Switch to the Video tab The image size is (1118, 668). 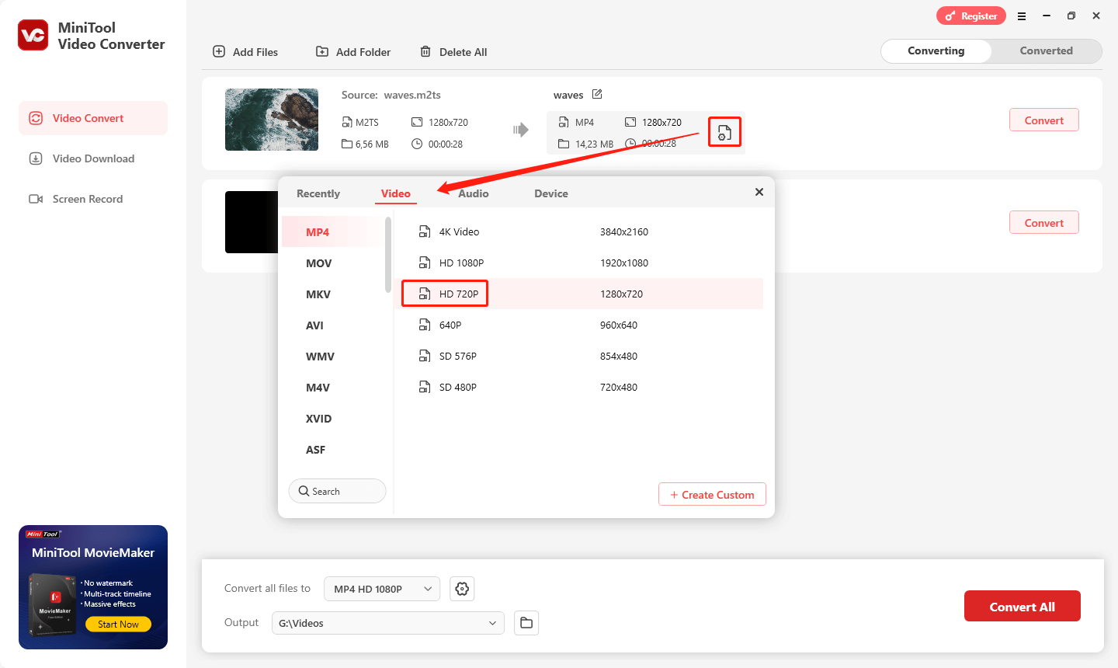coord(396,193)
